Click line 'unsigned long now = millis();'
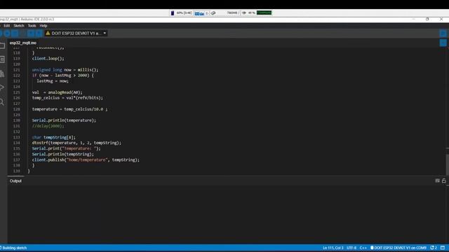Image resolution: width=449 pixels, height=252 pixels. pos(65,70)
